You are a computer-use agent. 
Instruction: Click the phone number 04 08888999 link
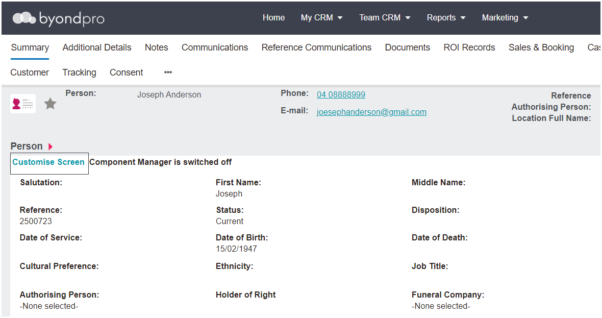[x=341, y=94]
